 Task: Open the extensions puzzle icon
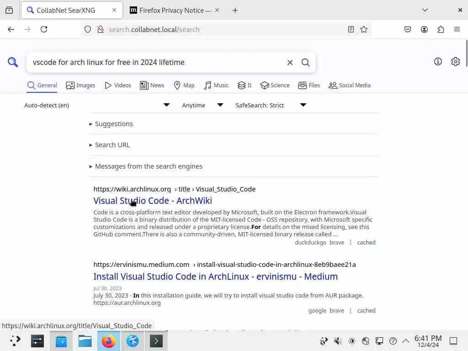pyautogui.click(x=441, y=29)
